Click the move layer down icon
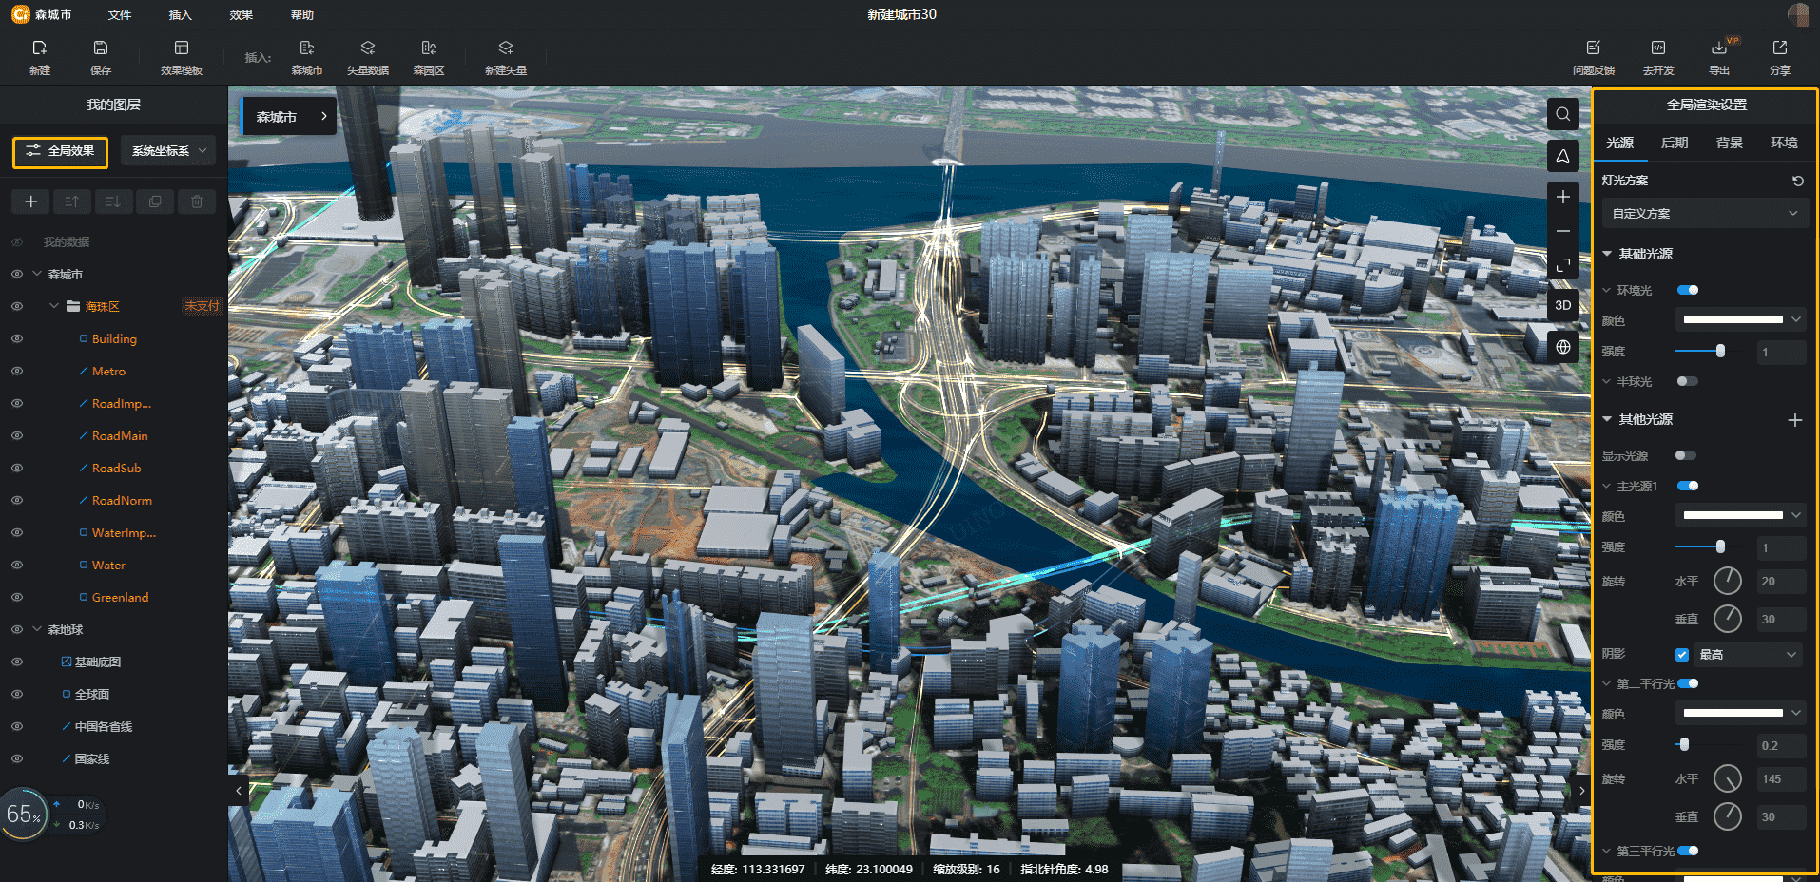The height and width of the screenshot is (882, 1820). click(113, 201)
